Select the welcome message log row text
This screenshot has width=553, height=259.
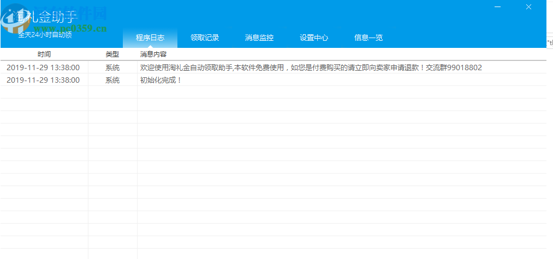click(x=311, y=67)
